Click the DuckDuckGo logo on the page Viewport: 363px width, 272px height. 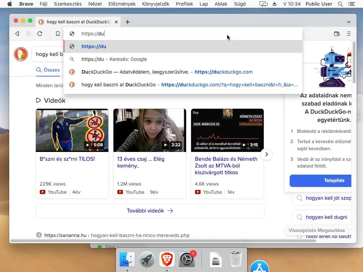pyautogui.click(x=21, y=54)
